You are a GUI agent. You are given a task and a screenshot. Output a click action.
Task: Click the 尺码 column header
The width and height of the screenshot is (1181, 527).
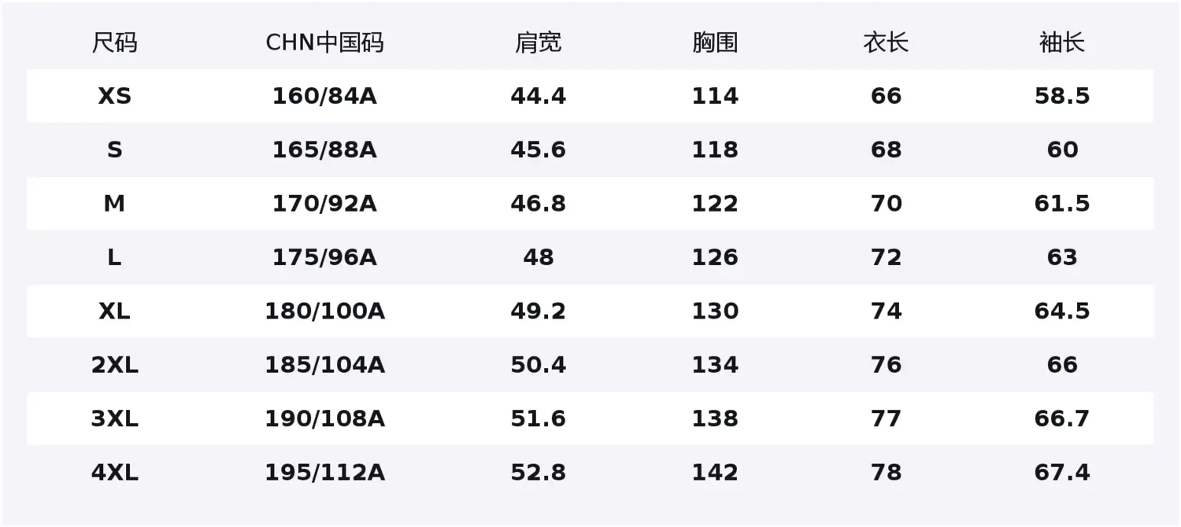[115, 42]
